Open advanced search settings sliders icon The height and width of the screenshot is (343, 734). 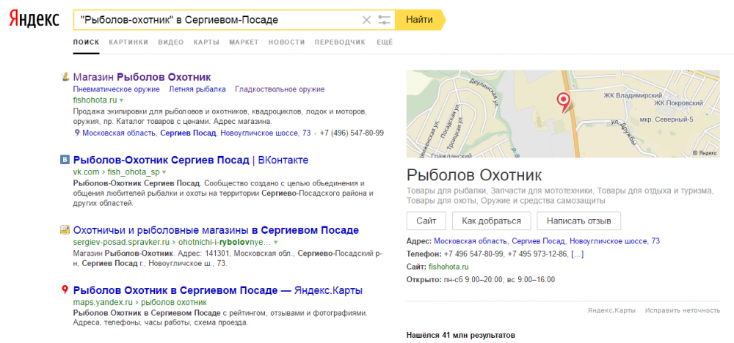384,20
